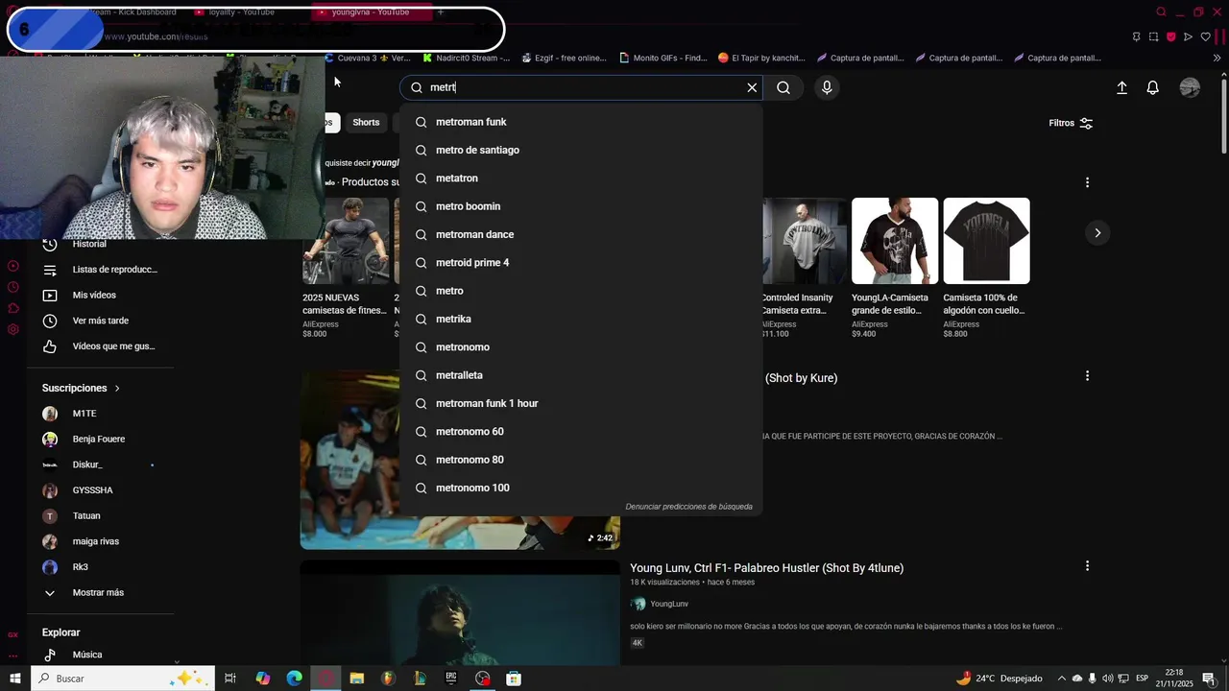
Task: Click Opera snapshot icon in address bar
Action: pyautogui.click(x=1153, y=36)
